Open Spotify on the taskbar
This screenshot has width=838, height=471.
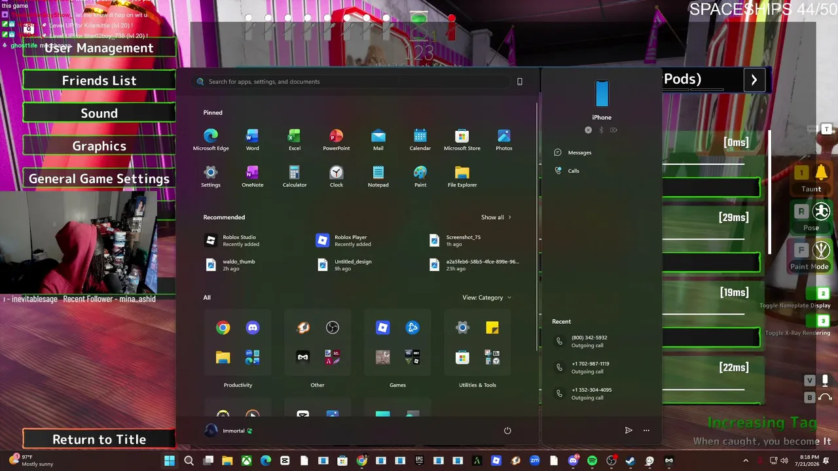coord(592,461)
